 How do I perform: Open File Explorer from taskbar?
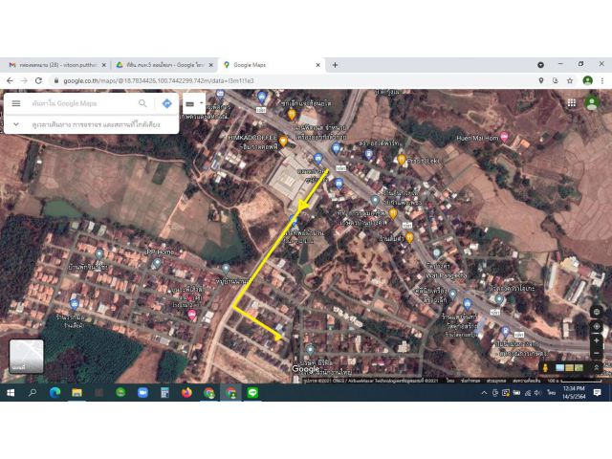76,393
